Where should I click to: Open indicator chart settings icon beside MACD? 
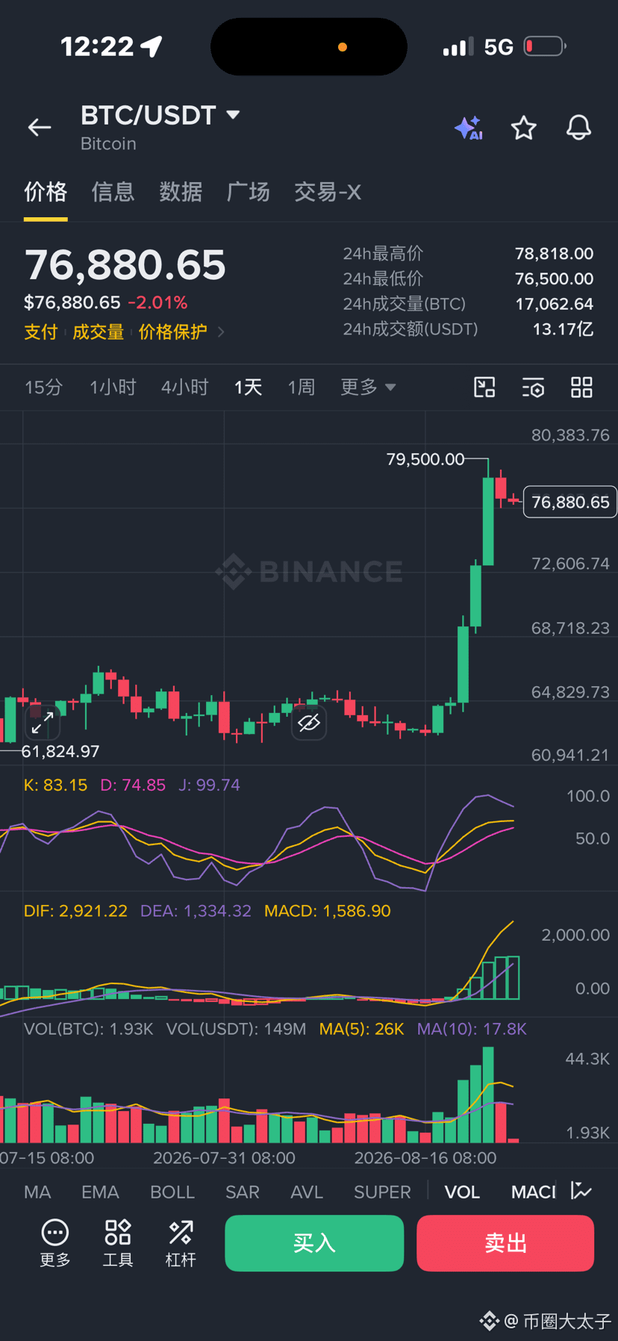[581, 1191]
